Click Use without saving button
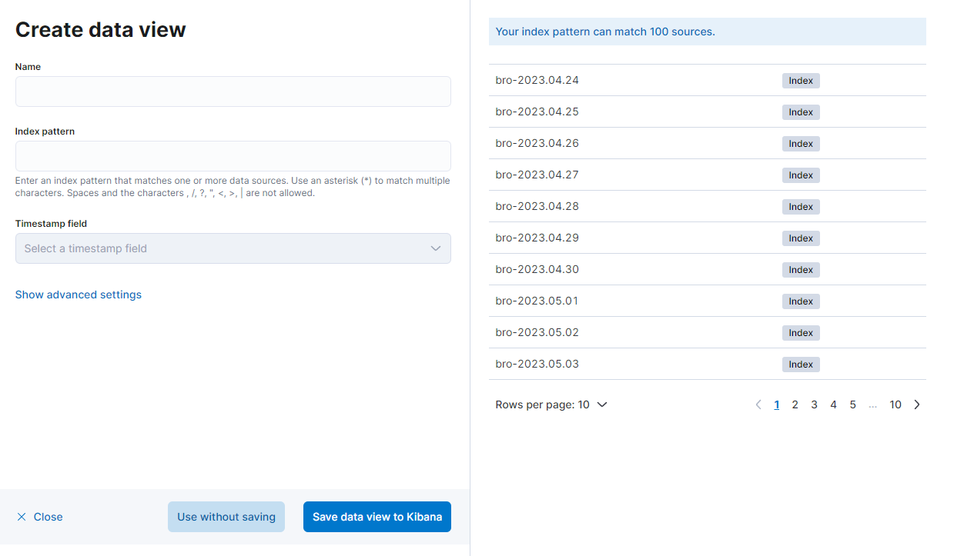Screen dimensions: 964x556 coord(226,517)
